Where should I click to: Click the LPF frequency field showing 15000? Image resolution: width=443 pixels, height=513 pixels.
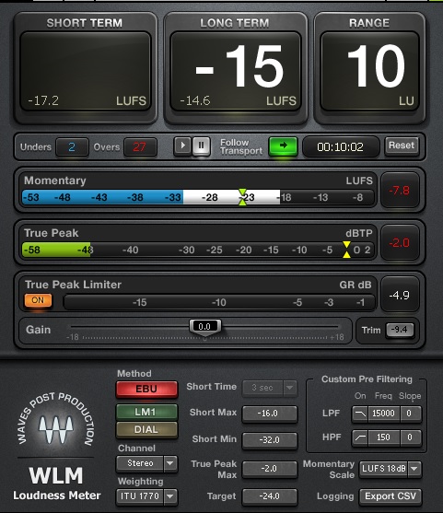(x=384, y=414)
